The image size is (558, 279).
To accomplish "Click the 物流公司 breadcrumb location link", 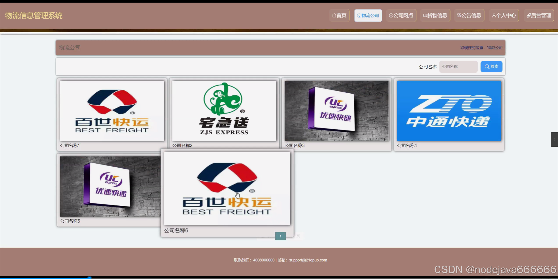I will [495, 48].
